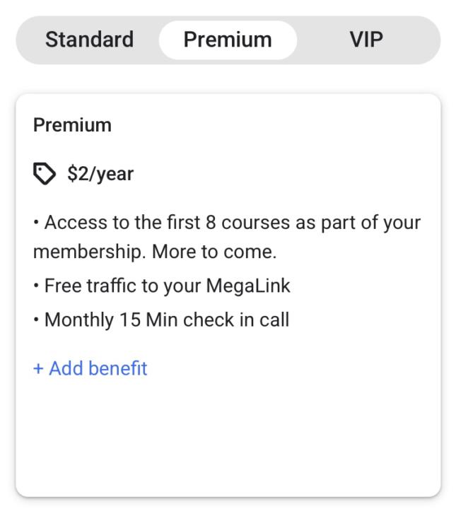Image resolution: width=456 pixels, height=509 pixels.
Task: Click the plus sign before Add benefit
Action: point(38,368)
